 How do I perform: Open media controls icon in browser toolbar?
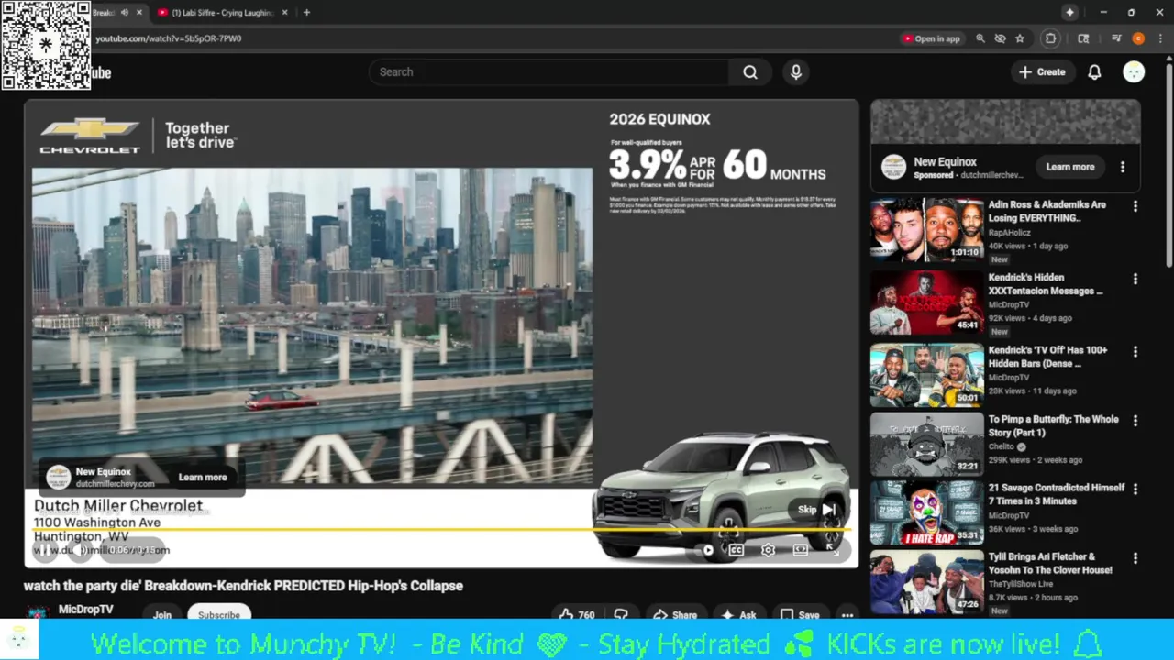click(x=1116, y=38)
